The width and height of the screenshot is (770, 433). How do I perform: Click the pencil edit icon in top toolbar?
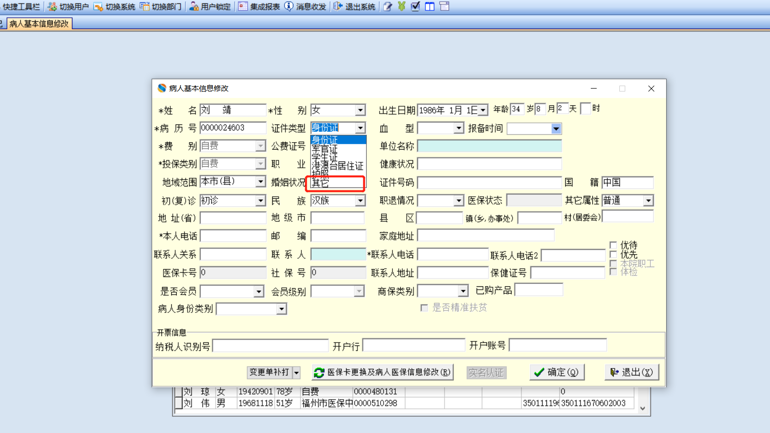pos(388,6)
